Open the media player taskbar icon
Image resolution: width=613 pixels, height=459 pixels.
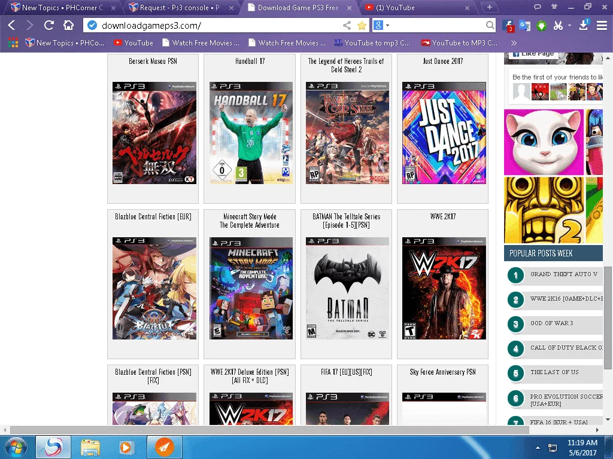[x=126, y=447]
